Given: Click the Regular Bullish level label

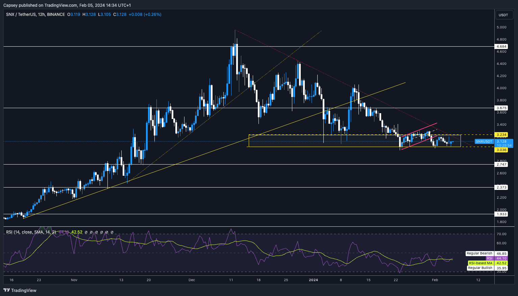Looking at the screenshot, I should coord(480,268).
